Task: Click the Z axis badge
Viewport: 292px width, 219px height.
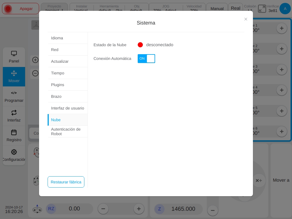Action: click(159, 209)
